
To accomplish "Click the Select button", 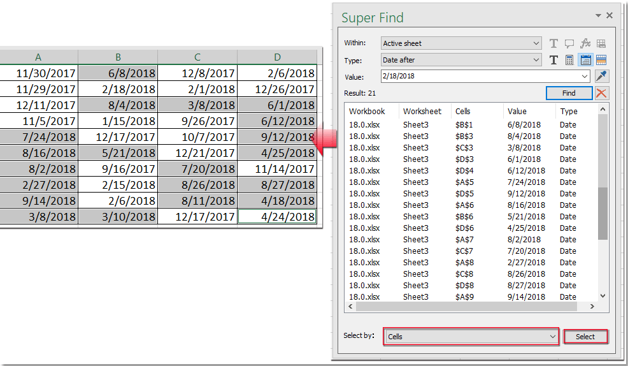I will [x=585, y=337].
